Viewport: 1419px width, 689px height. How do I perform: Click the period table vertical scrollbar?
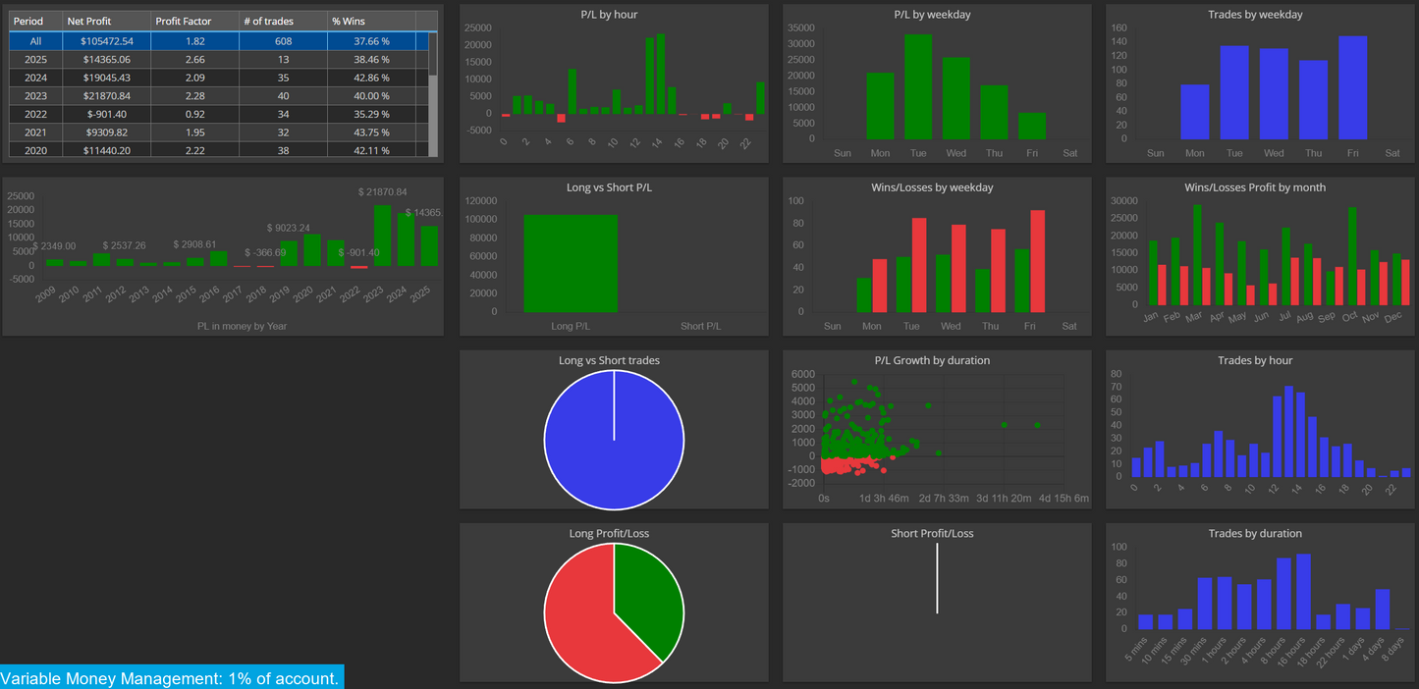433,93
